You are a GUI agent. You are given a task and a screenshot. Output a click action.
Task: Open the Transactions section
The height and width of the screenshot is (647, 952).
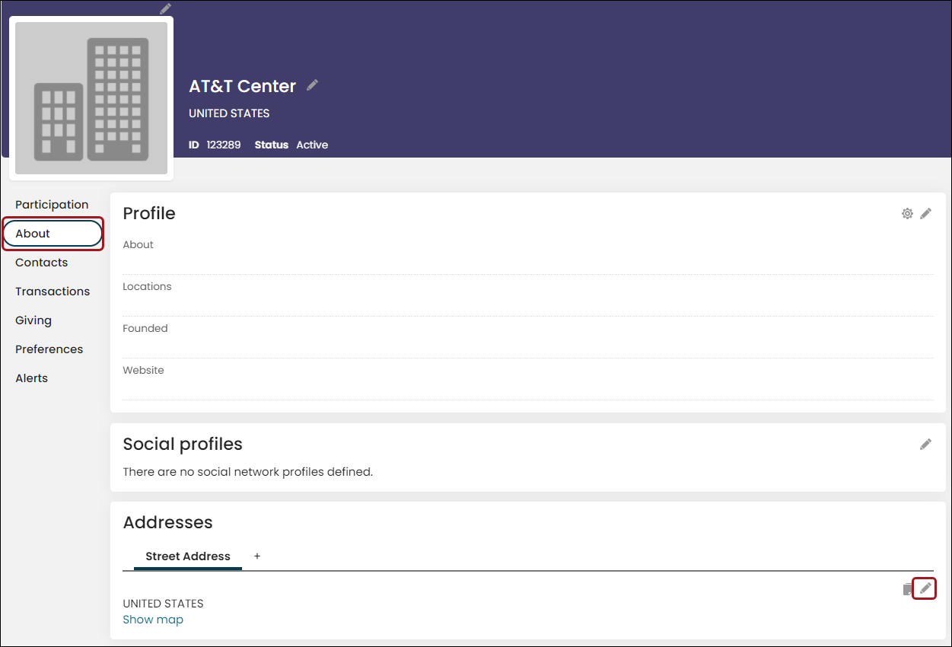pos(53,292)
